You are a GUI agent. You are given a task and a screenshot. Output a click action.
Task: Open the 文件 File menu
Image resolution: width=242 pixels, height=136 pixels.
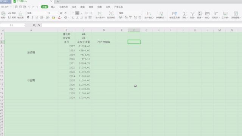[6, 7]
